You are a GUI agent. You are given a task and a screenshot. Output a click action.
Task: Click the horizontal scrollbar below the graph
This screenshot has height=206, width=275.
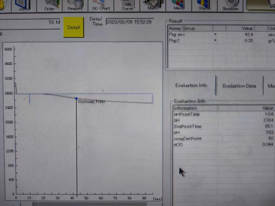pyautogui.click(x=89, y=204)
